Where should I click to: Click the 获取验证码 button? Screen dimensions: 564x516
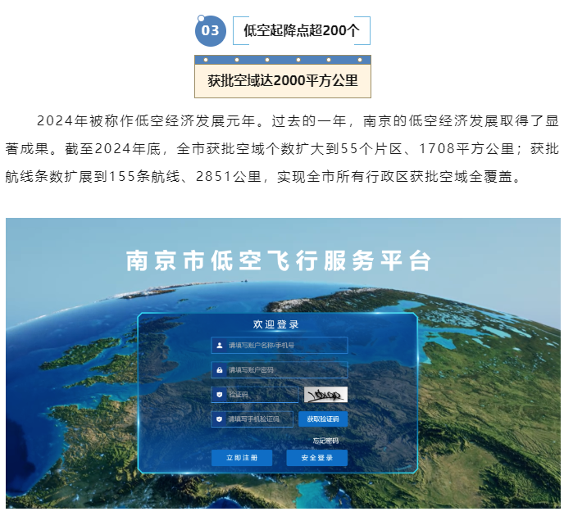coord(323,419)
